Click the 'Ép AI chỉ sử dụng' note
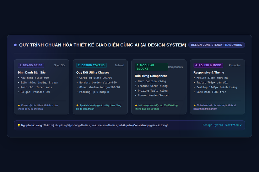The height and width of the screenshot is (172, 259). 99,107
